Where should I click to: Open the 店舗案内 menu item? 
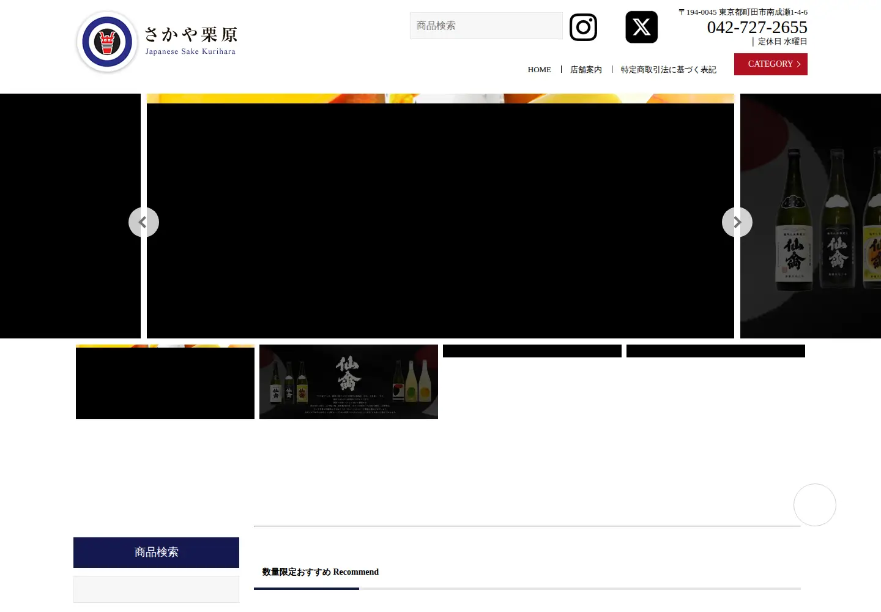586,70
